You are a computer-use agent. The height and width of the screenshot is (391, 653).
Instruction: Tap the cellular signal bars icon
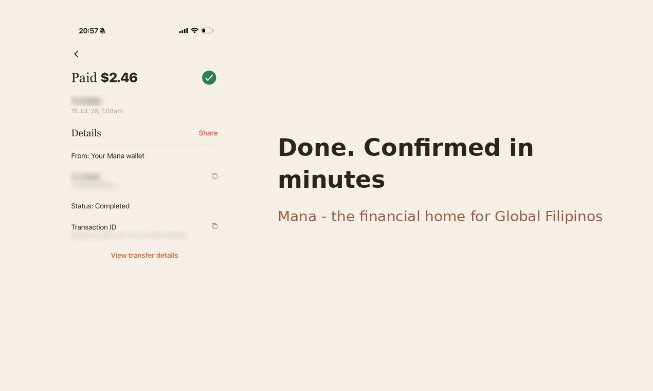184,31
